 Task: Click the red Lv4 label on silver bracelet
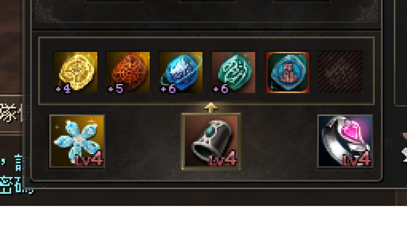(223, 158)
